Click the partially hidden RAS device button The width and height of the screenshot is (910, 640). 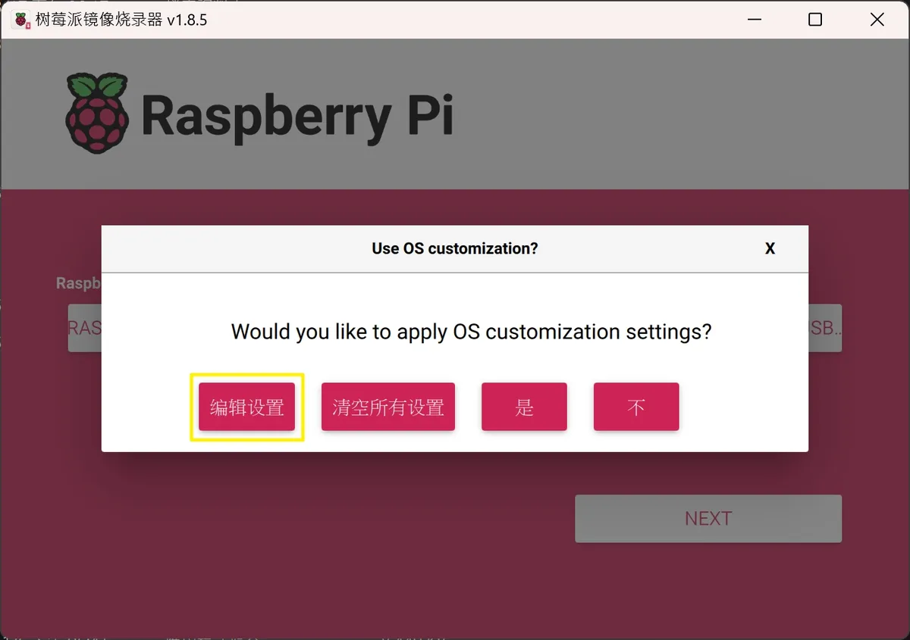click(x=85, y=328)
